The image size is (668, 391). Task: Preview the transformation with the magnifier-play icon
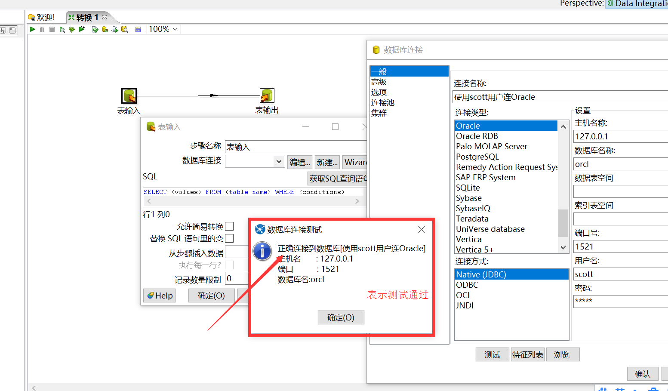62,29
